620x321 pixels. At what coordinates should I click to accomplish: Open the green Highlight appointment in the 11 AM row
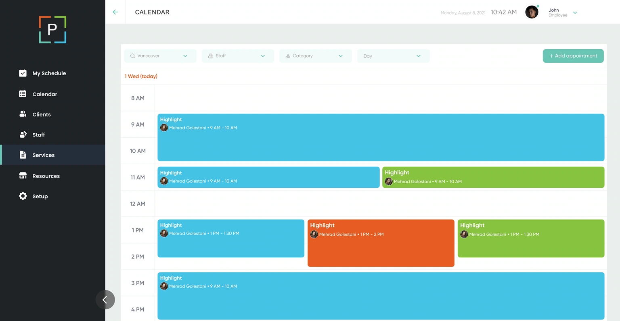493,177
